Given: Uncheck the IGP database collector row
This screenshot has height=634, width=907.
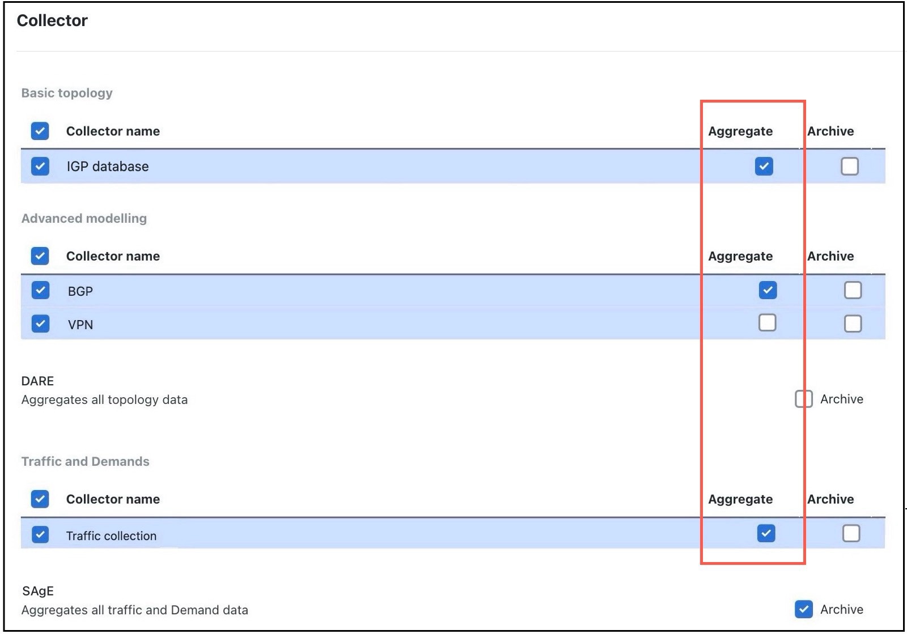Looking at the screenshot, I should (40, 166).
